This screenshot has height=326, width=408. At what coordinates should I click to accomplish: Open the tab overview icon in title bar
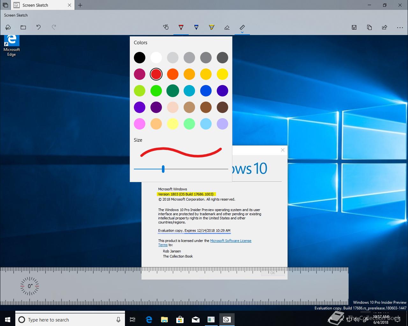pyautogui.click(x=5, y=5)
